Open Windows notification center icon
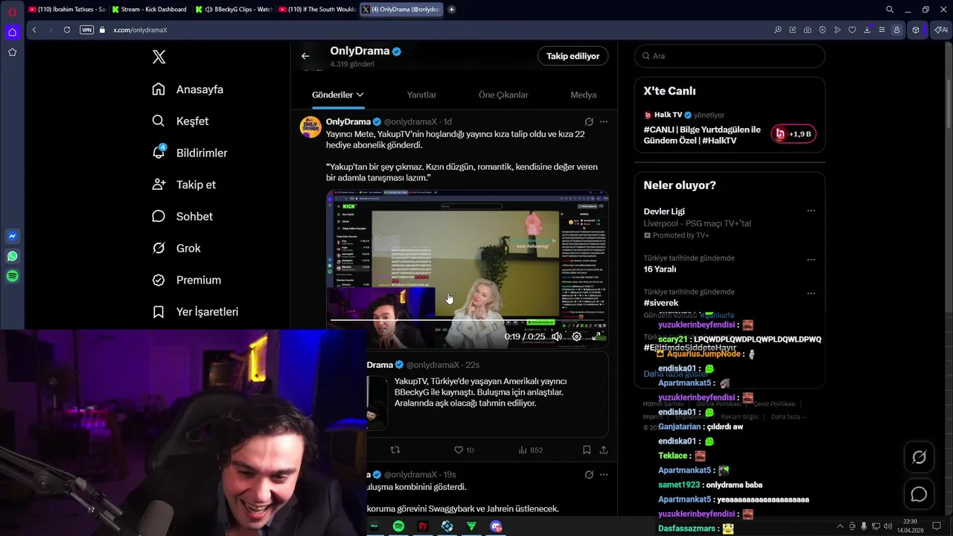Viewport: 953px width, 536px height. tap(937, 526)
